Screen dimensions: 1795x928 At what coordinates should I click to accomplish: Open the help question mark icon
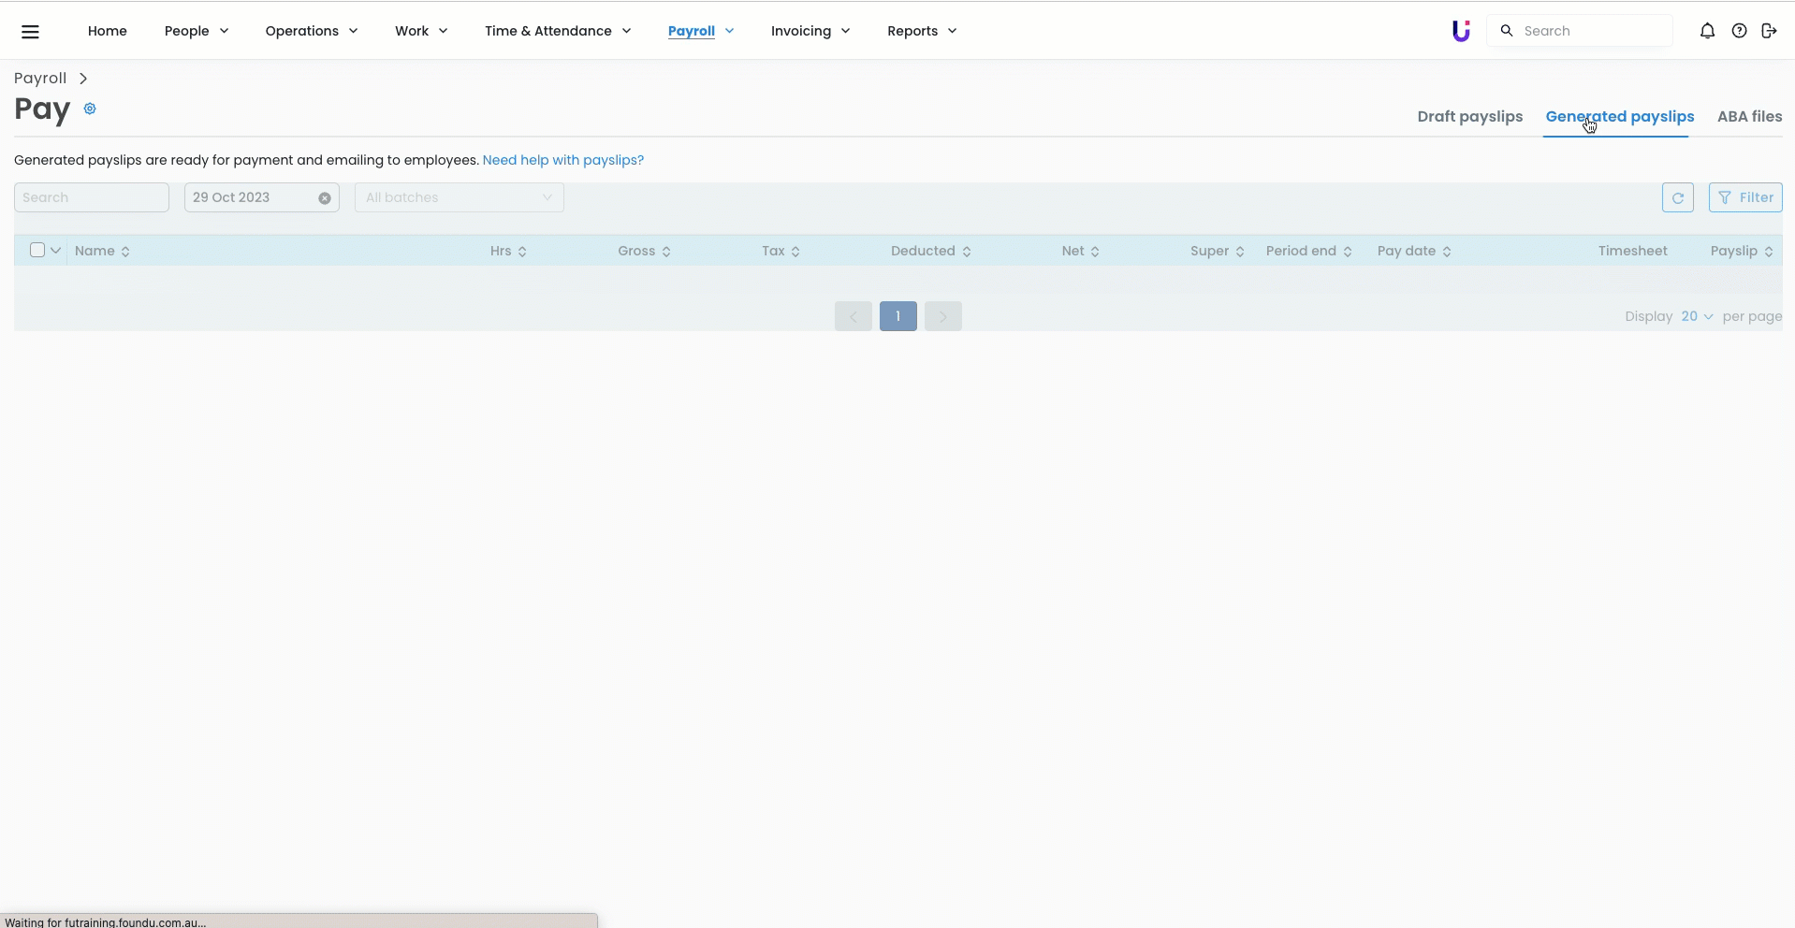[x=1739, y=31]
